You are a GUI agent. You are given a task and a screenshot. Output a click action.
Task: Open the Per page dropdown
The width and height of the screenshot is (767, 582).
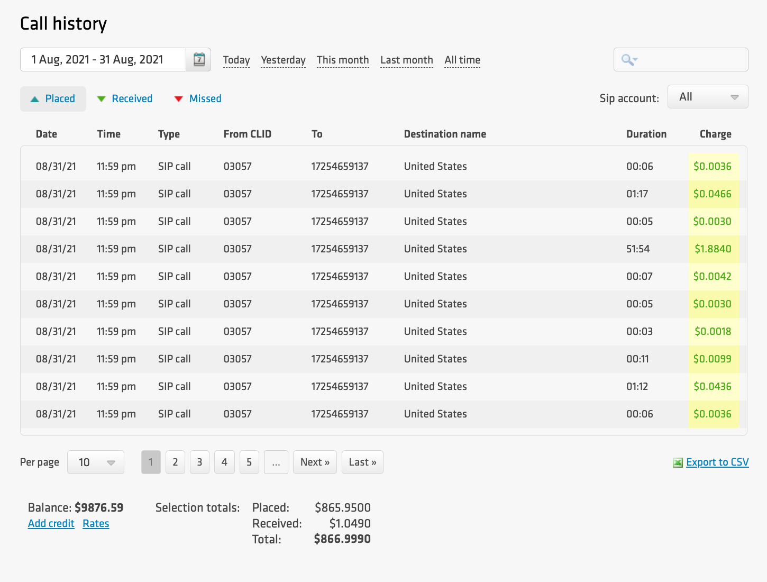point(95,462)
